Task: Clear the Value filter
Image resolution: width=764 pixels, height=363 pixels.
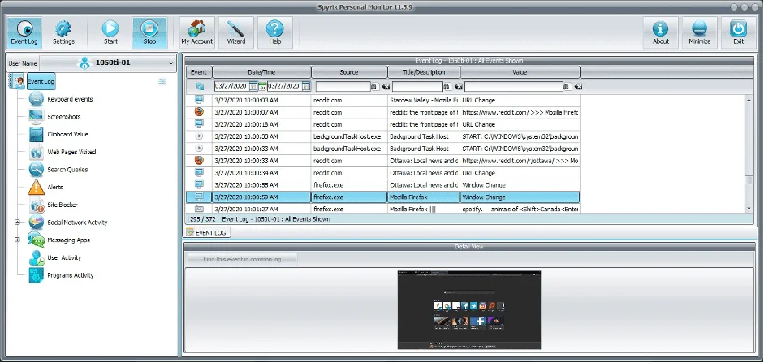Action: click(578, 87)
